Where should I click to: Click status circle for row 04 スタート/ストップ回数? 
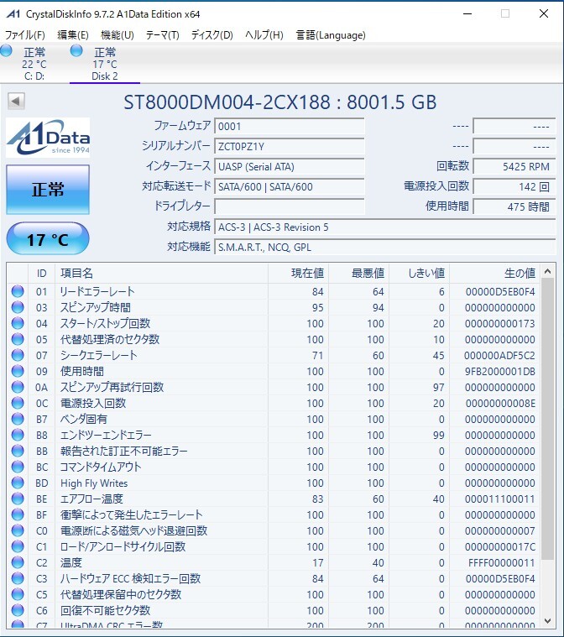(18, 323)
